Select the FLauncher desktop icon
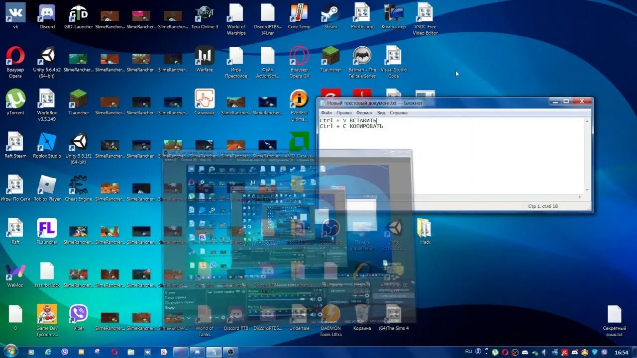Viewport: 637px width, 358px height. pyautogui.click(x=47, y=231)
